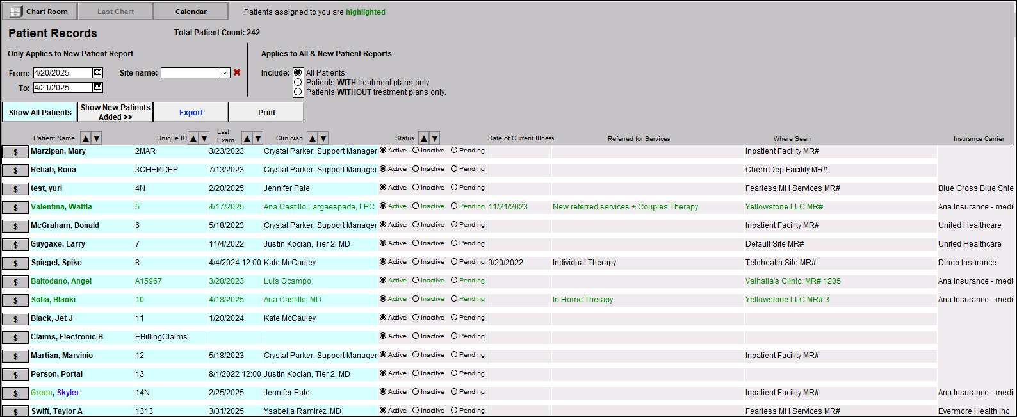Expand the Site name dropdown
The width and height of the screenshot is (1017, 417).
(225, 73)
